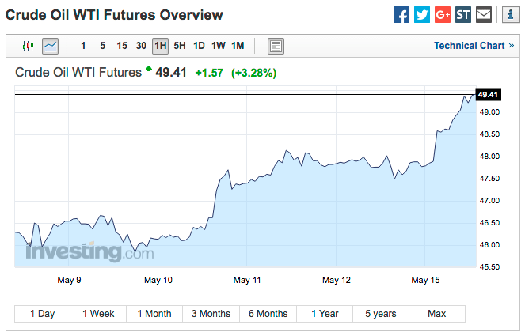Open the info icon at top right
Viewport: 525px width, 336px height.
point(506,14)
